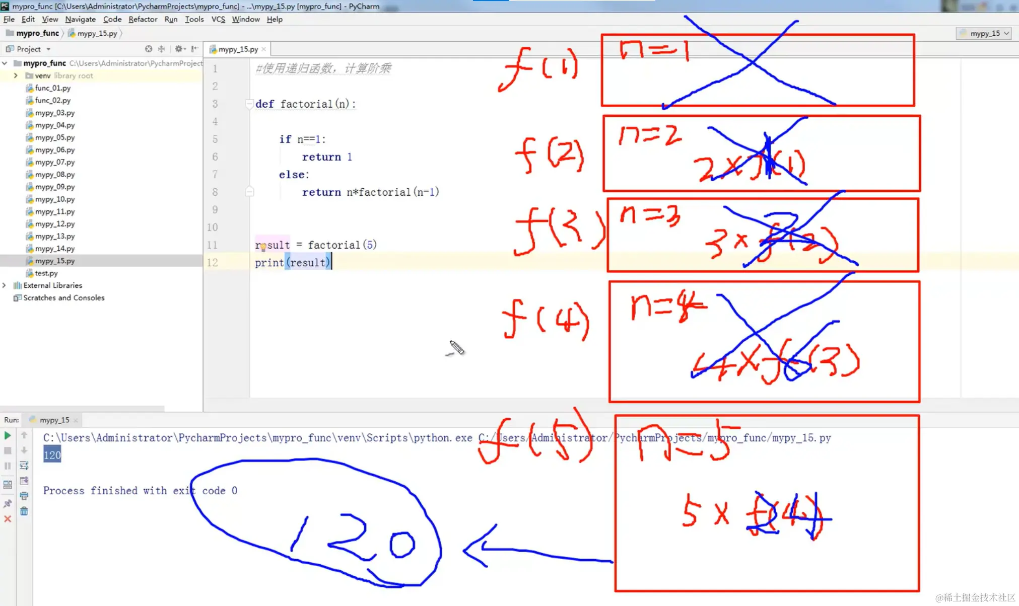This screenshot has height=606, width=1019.
Task: Open test.py in project tree
Action: 46,273
